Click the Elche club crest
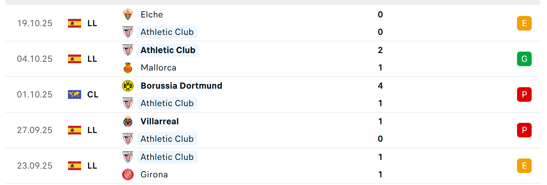547x185 pixels. pyautogui.click(x=128, y=15)
